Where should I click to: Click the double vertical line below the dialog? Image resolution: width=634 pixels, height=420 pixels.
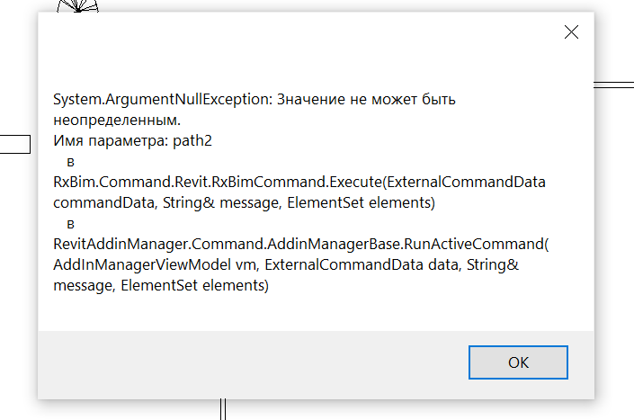(x=222, y=410)
